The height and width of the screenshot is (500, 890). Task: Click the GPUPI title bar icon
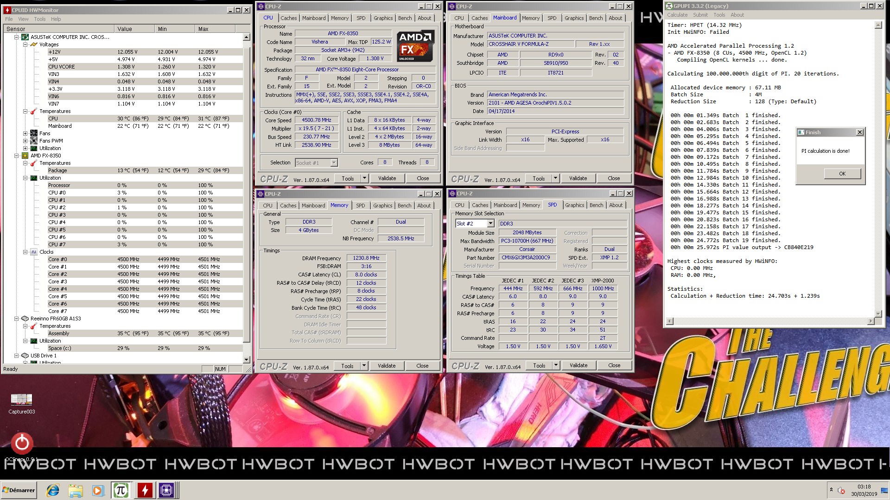point(669,6)
